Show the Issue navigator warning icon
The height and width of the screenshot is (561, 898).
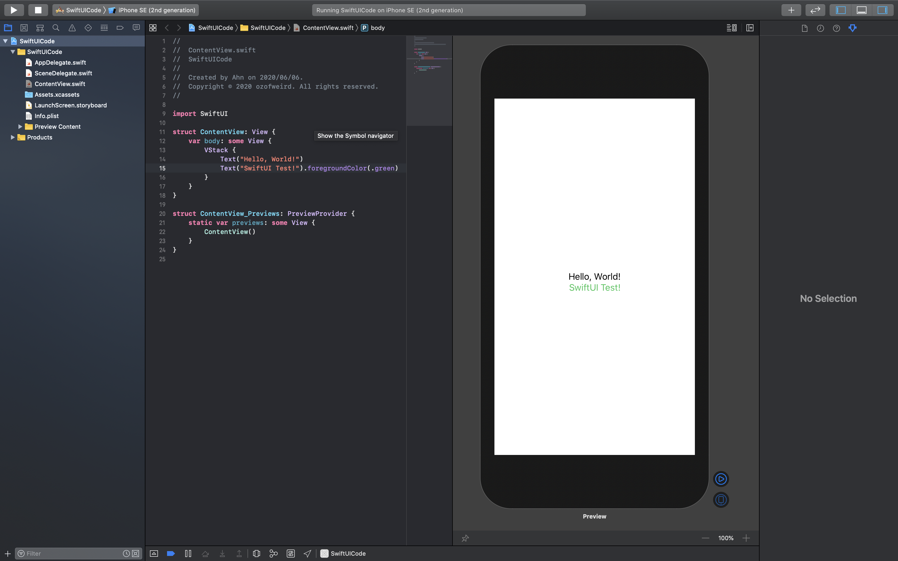pos(72,28)
